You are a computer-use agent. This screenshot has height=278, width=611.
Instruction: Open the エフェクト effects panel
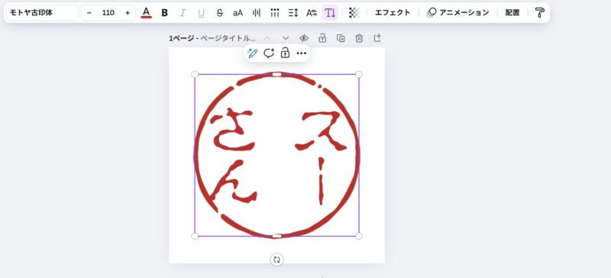[x=393, y=13]
